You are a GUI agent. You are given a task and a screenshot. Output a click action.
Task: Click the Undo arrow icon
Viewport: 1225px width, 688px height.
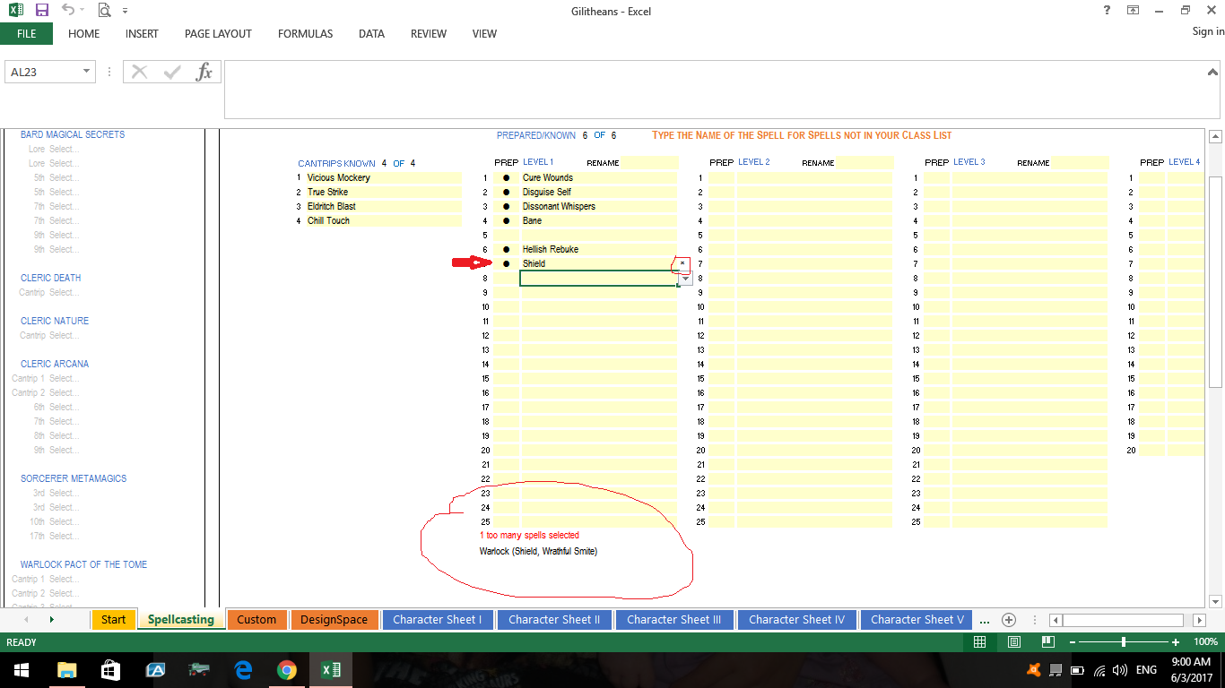(68, 11)
